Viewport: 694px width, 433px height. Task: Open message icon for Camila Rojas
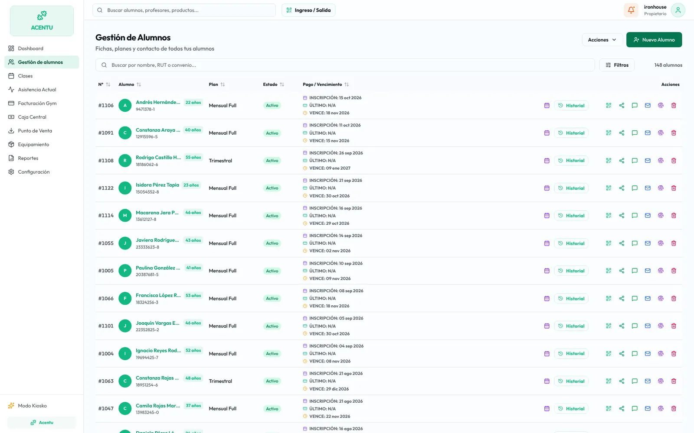(x=635, y=409)
